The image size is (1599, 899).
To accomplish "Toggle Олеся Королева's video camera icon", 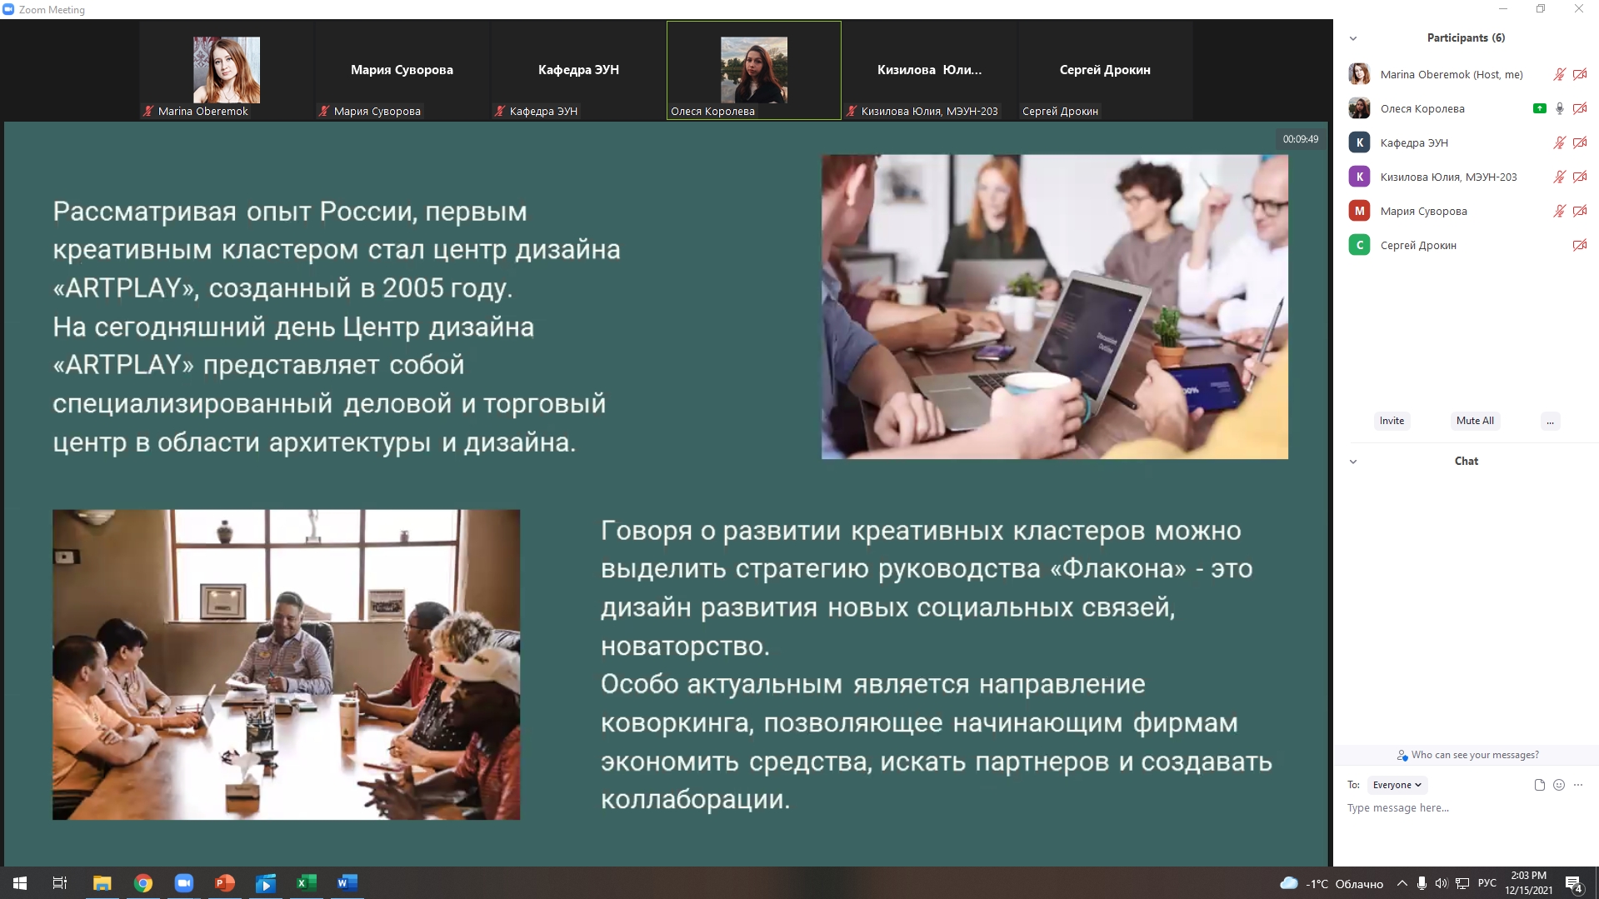I will tap(1579, 108).
